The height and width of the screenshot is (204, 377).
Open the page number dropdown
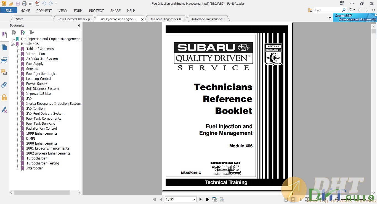pos(195,199)
